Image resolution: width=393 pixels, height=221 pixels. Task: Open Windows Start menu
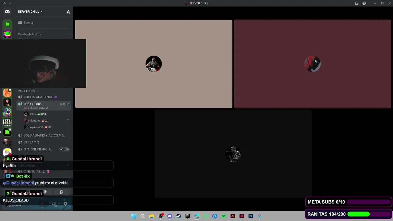pos(134,216)
